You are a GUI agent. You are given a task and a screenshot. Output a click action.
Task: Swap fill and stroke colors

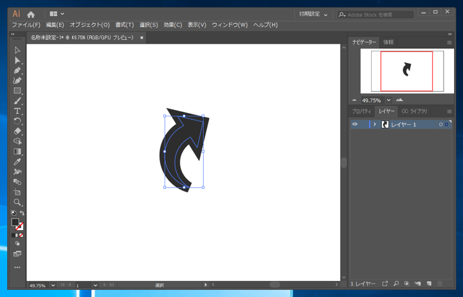click(23, 213)
